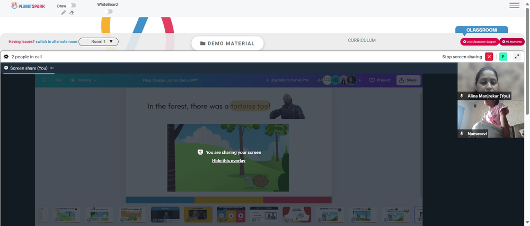Select the eraser tool
Screen dimensions: 530x226
coord(72,13)
